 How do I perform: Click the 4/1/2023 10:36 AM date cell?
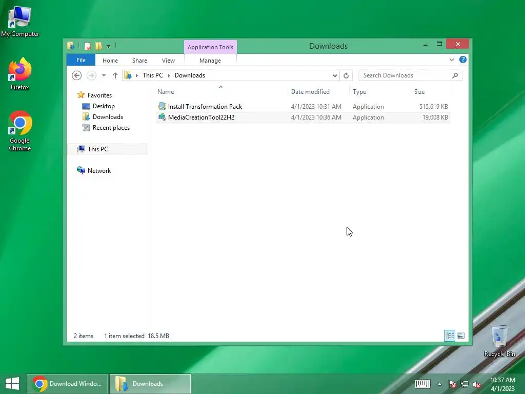point(316,117)
